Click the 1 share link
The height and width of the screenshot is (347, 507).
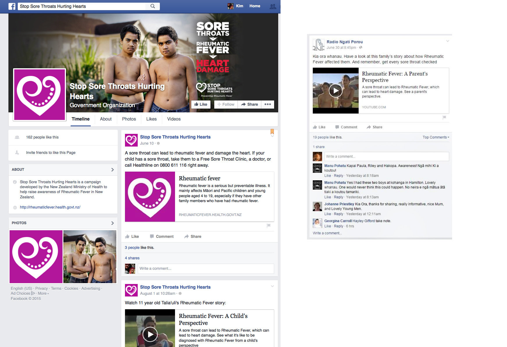pyautogui.click(x=319, y=147)
